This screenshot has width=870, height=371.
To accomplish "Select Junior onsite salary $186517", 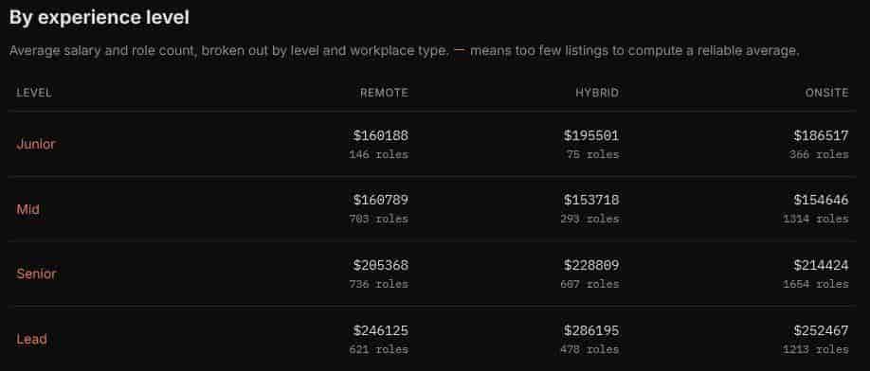I will point(821,135).
